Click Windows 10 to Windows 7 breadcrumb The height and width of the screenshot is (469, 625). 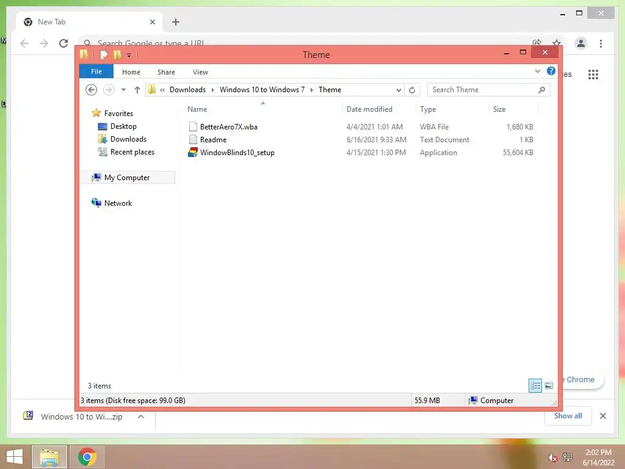262,90
